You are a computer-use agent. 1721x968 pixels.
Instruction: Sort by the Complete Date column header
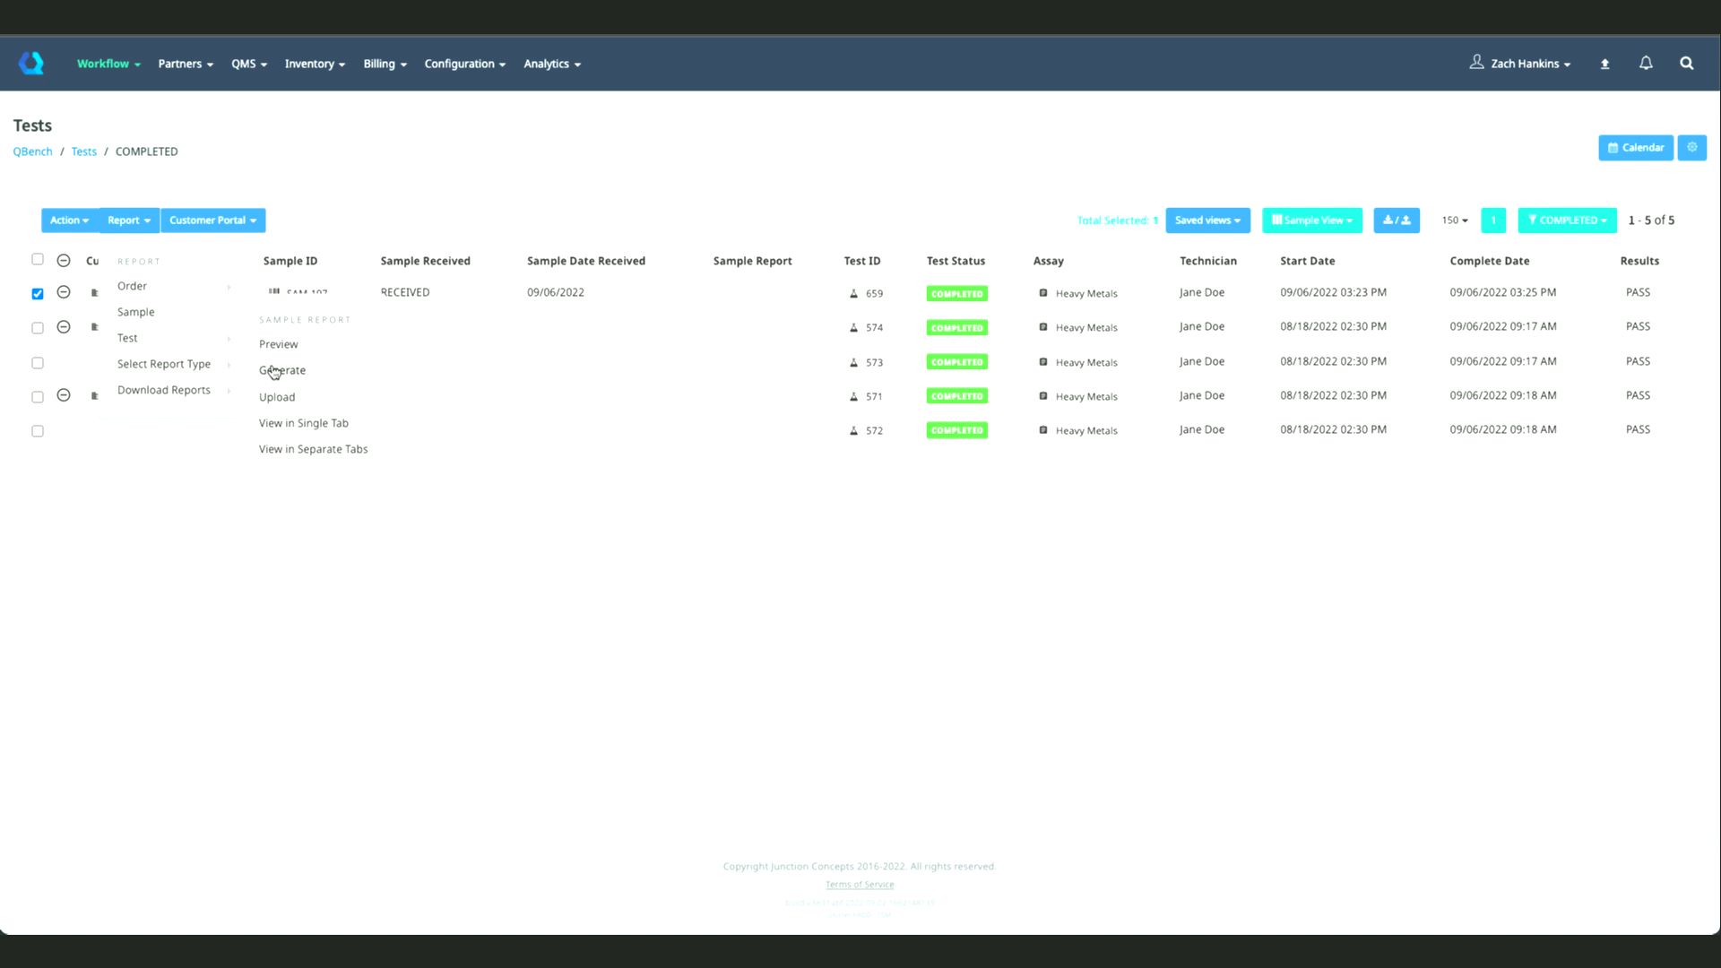coord(1489,261)
